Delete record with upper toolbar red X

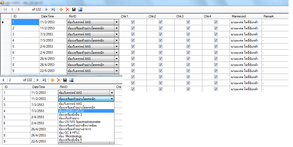tap(68, 9)
